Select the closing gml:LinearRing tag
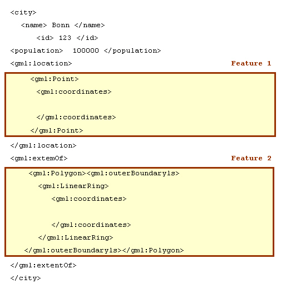Image resolution: width=281 pixels, height=284 pixels. (76, 237)
